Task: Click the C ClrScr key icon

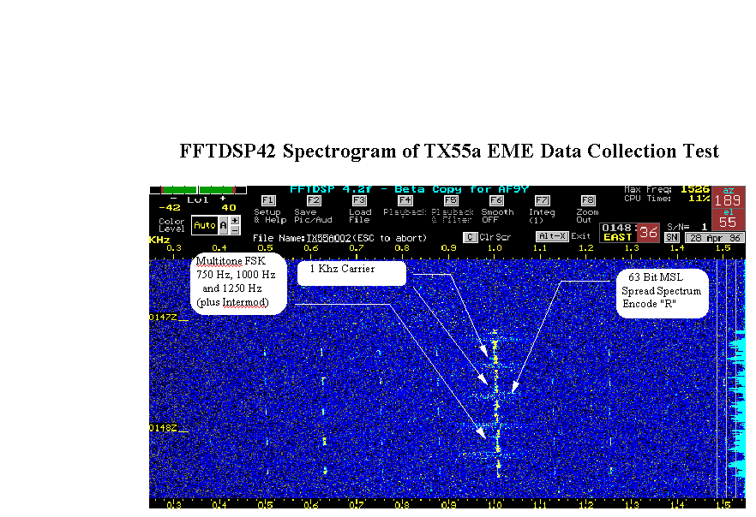Action: [470, 237]
